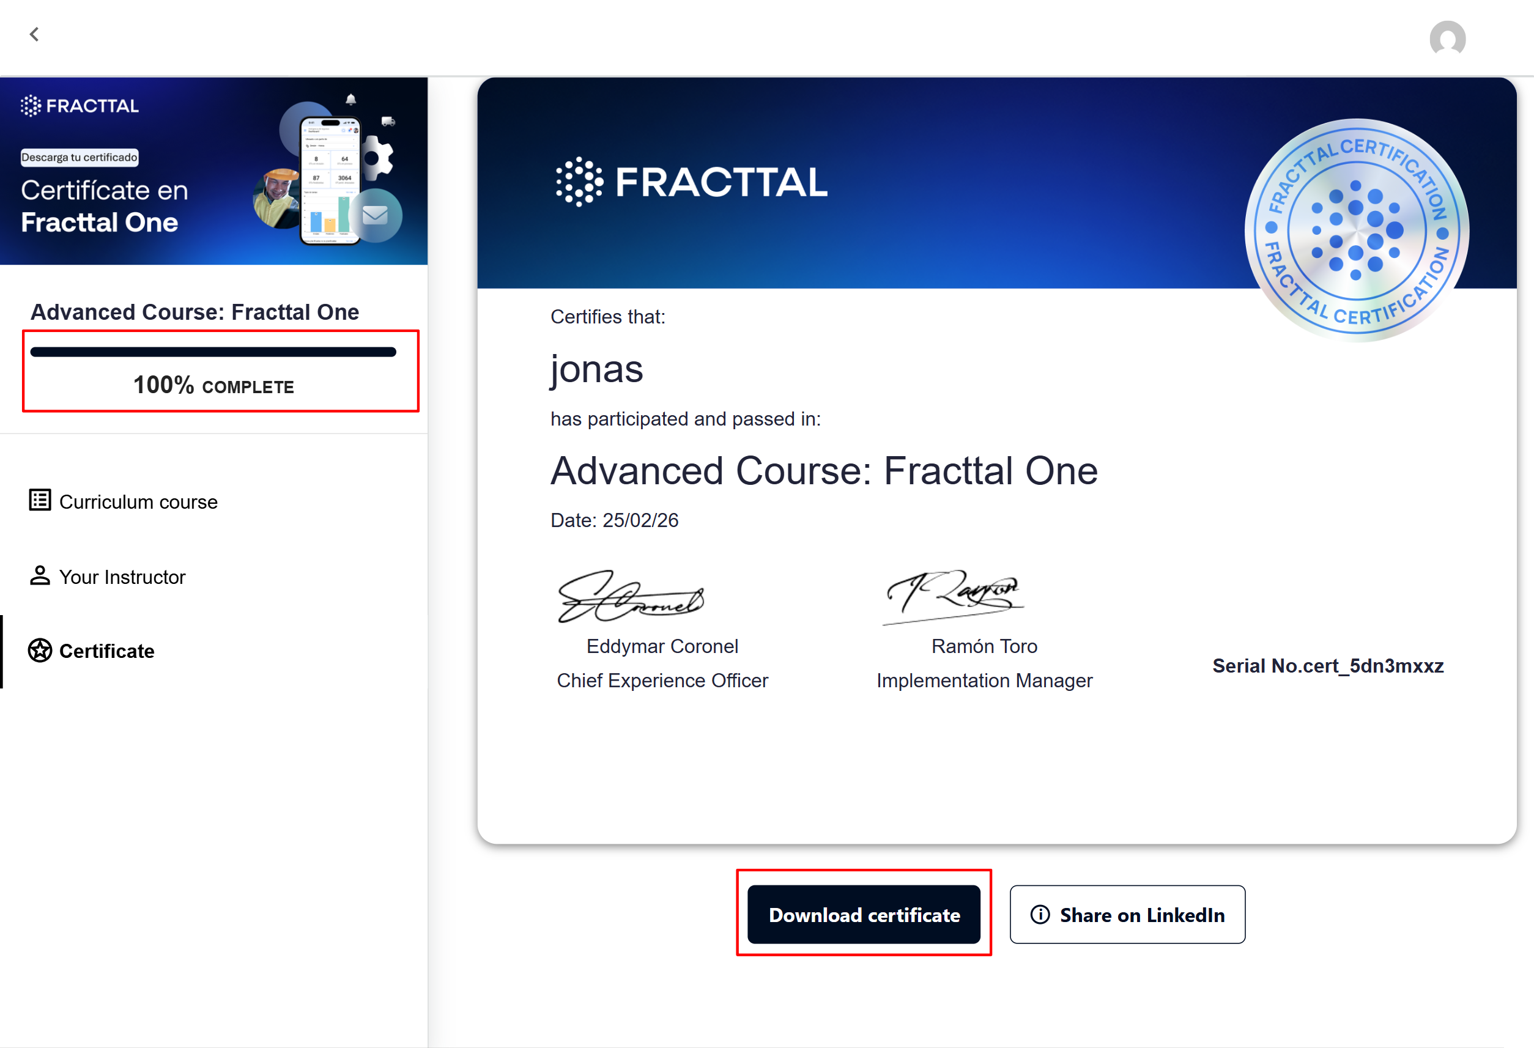Open the user profile avatar
The height and width of the screenshot is (1048, 1534).
pos(1447,39)
